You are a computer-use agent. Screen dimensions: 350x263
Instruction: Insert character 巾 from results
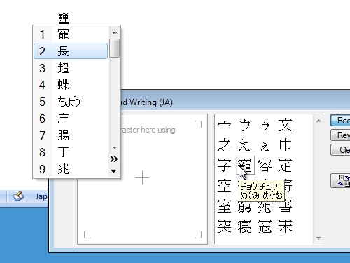pyautogui.click(x=285, y=145)
